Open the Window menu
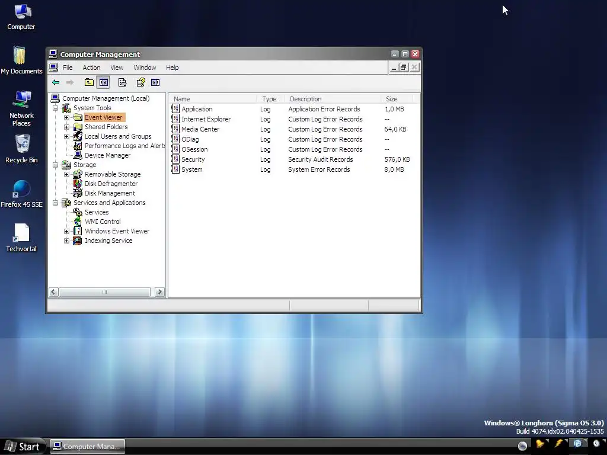The width and height of the screenshot is (607, 455). click(145, 68)
